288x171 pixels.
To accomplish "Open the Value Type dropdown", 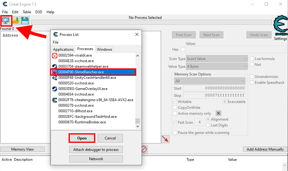I will tap(217, 66).
